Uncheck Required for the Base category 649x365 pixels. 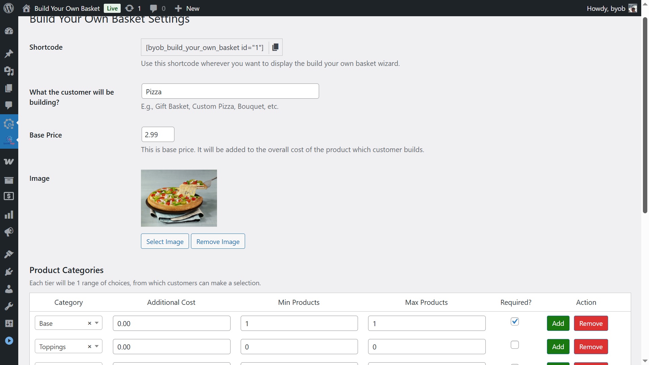click(x=514, y=321)
